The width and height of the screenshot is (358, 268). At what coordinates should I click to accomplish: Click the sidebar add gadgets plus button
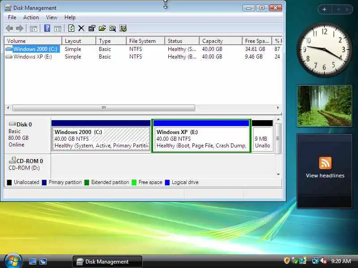(x=324, y=9)
